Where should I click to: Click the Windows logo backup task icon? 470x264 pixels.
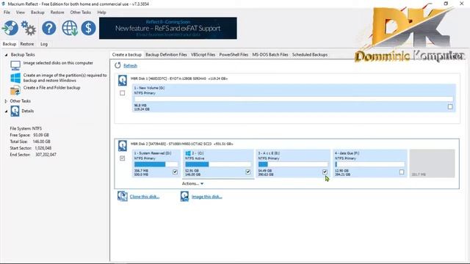pos(15,78)
